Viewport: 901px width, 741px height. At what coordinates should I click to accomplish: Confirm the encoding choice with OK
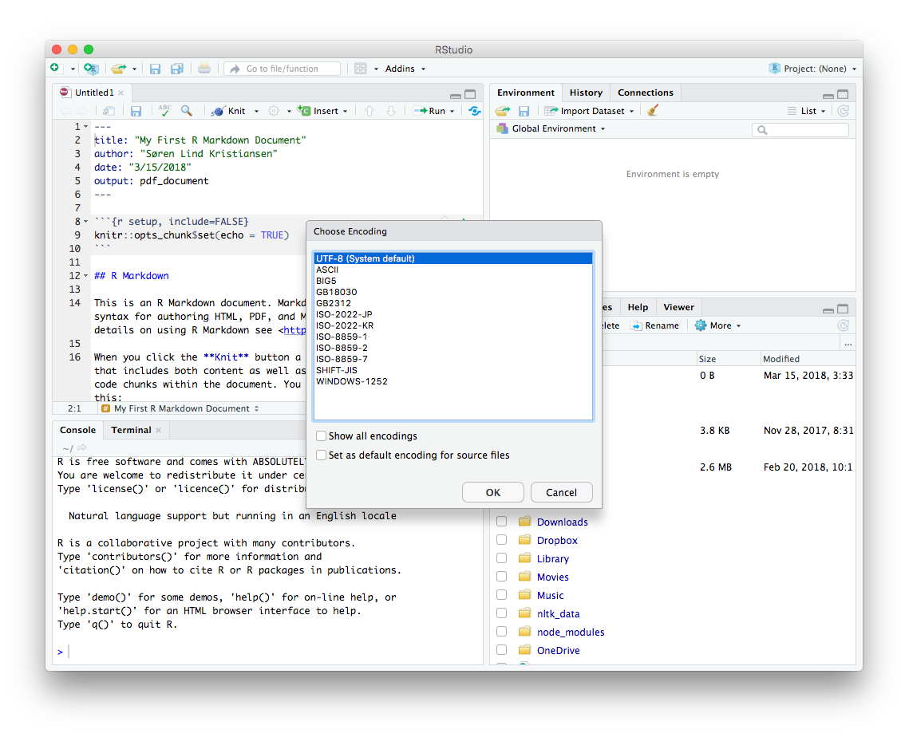(x=492, y=491)
